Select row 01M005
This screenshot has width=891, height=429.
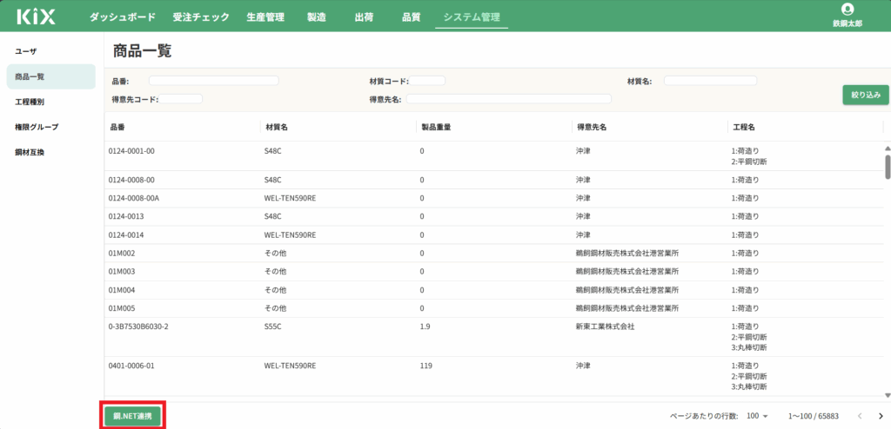click(494, 308)
